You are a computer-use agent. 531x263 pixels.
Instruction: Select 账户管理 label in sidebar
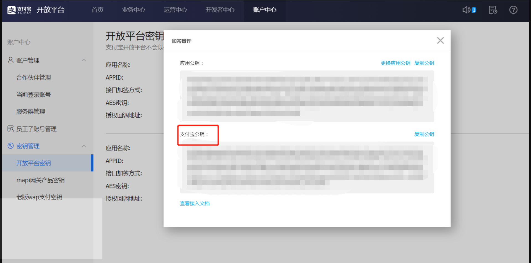coord(28,61)
